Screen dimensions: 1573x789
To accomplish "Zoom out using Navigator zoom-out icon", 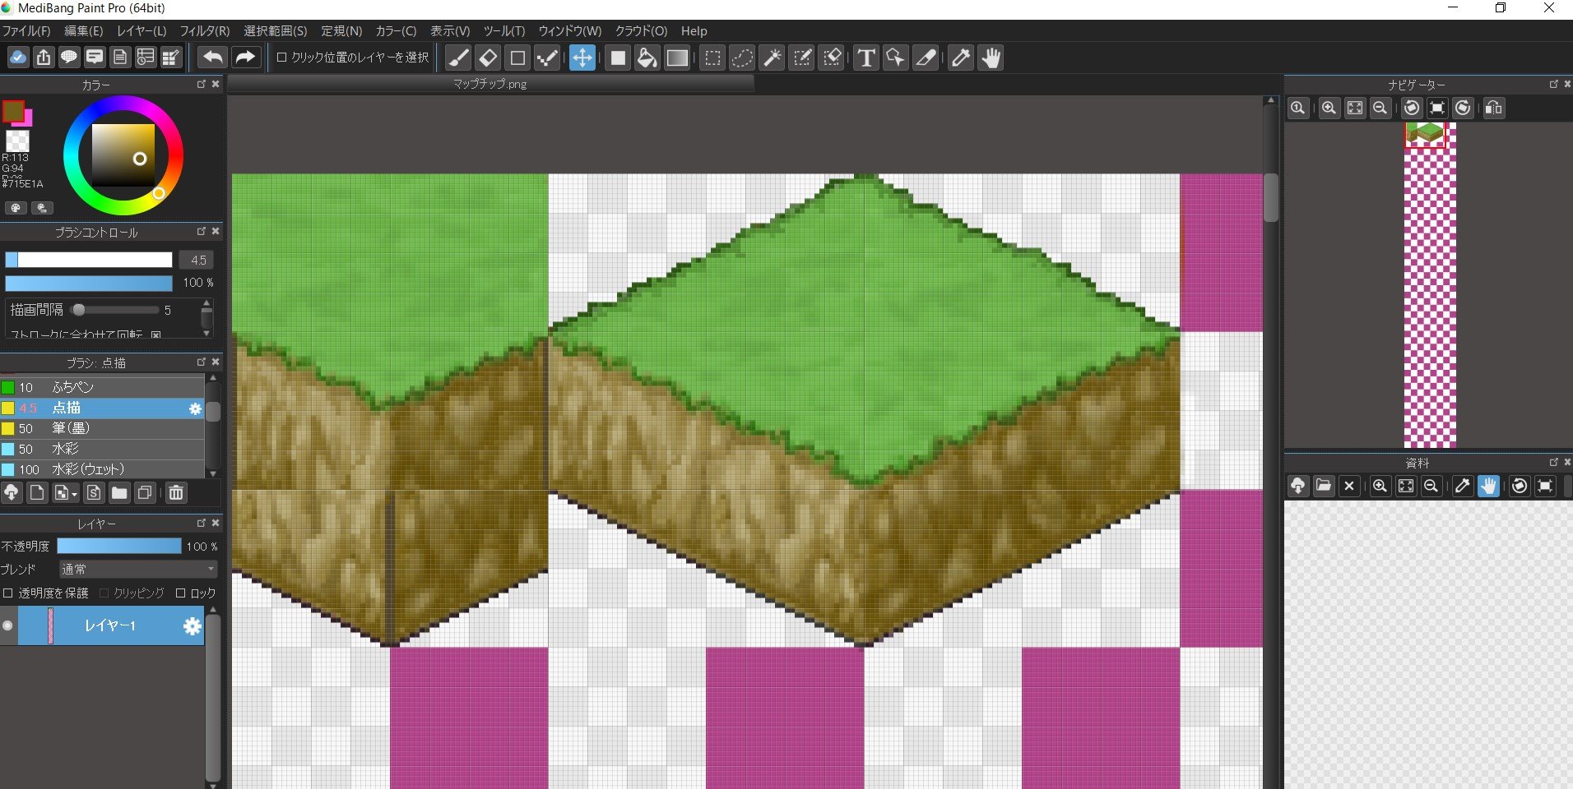I will [1380, 108].
